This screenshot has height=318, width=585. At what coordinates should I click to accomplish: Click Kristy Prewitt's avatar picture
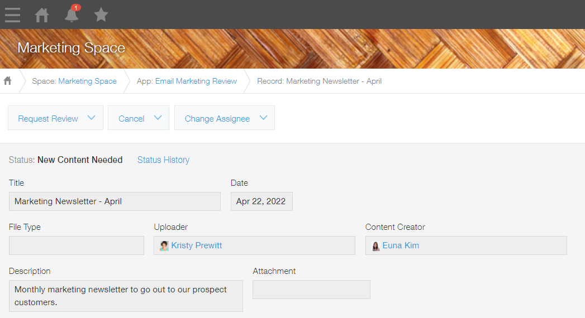tap(164, 245)
